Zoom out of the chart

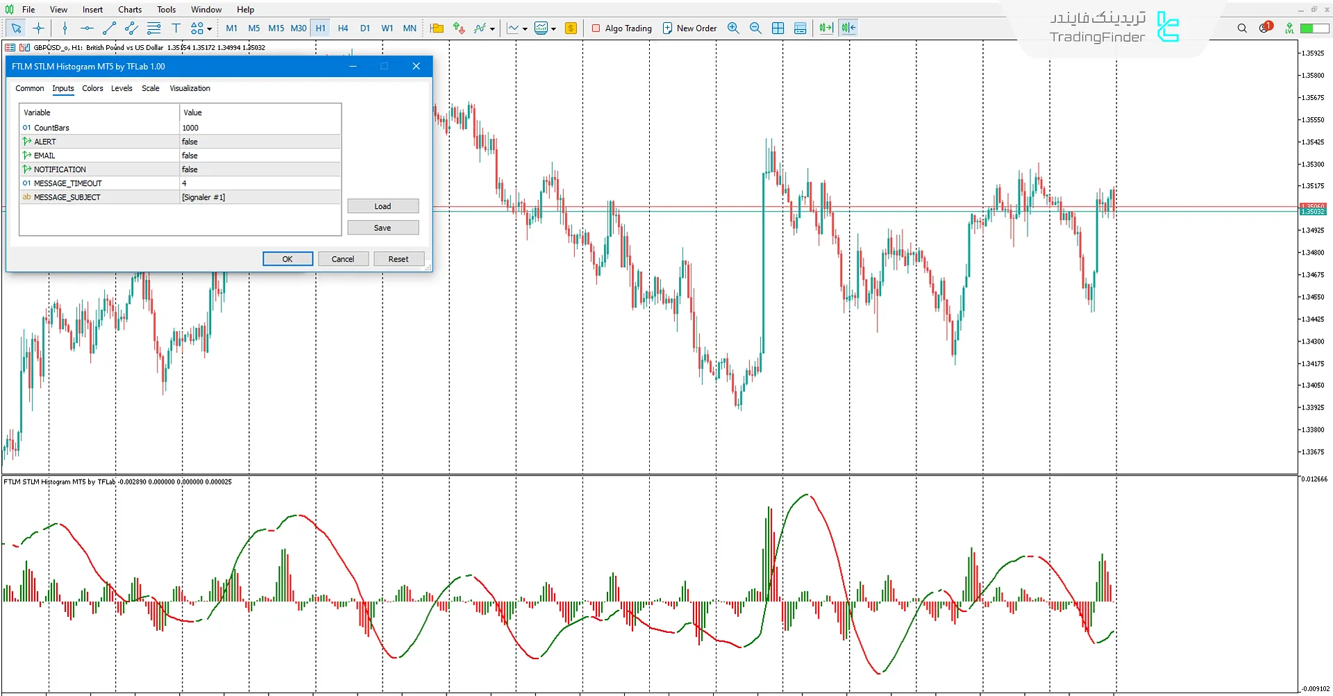(x=755, y=28)
